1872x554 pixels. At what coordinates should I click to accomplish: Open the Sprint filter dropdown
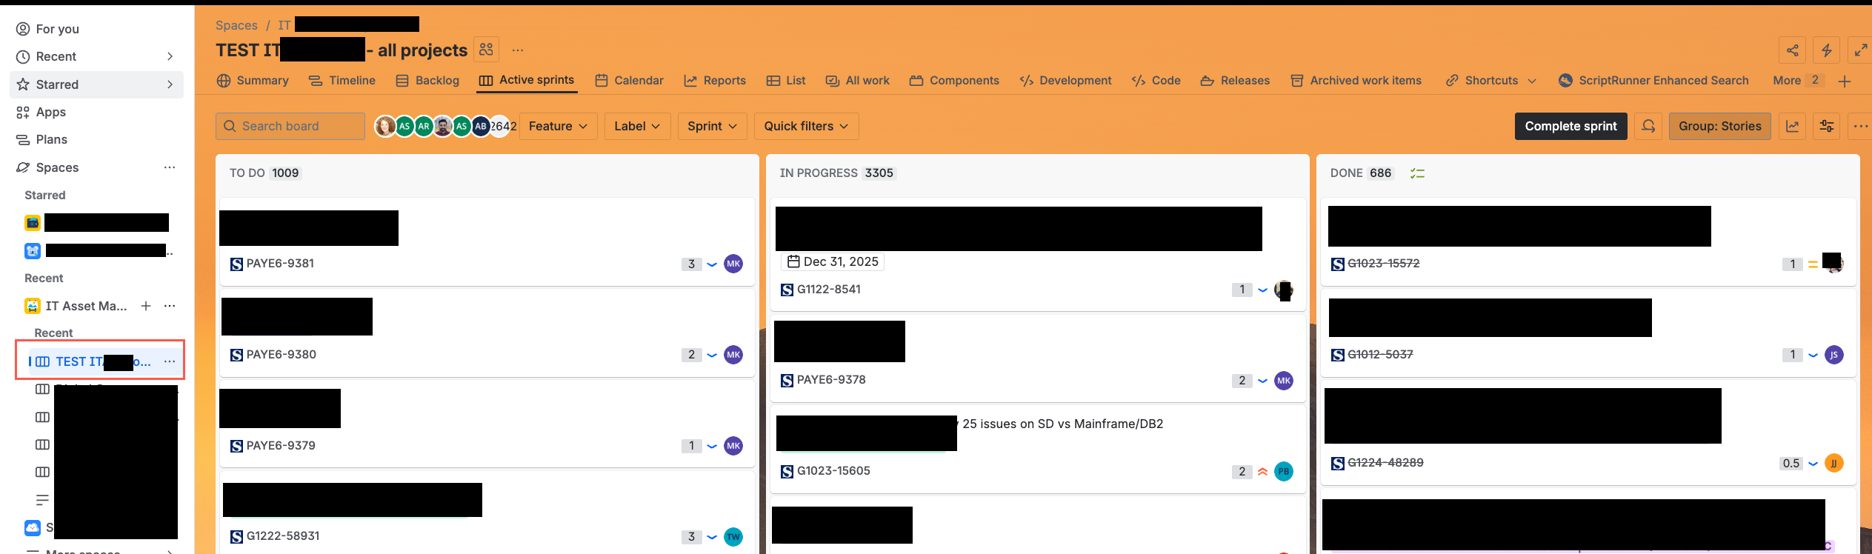(712, 126)
